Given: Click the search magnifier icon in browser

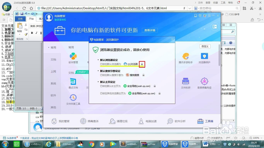Looking at the screenshot, I should click(237, 8).
